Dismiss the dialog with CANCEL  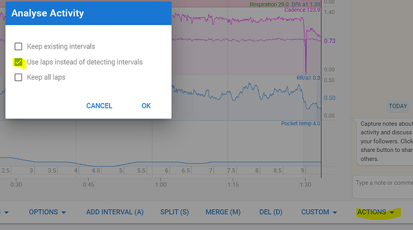point(99,105)
